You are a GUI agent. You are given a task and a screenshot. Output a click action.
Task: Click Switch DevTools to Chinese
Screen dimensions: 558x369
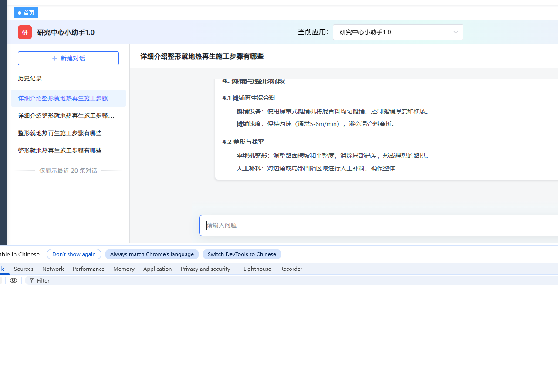pos(242,254)
